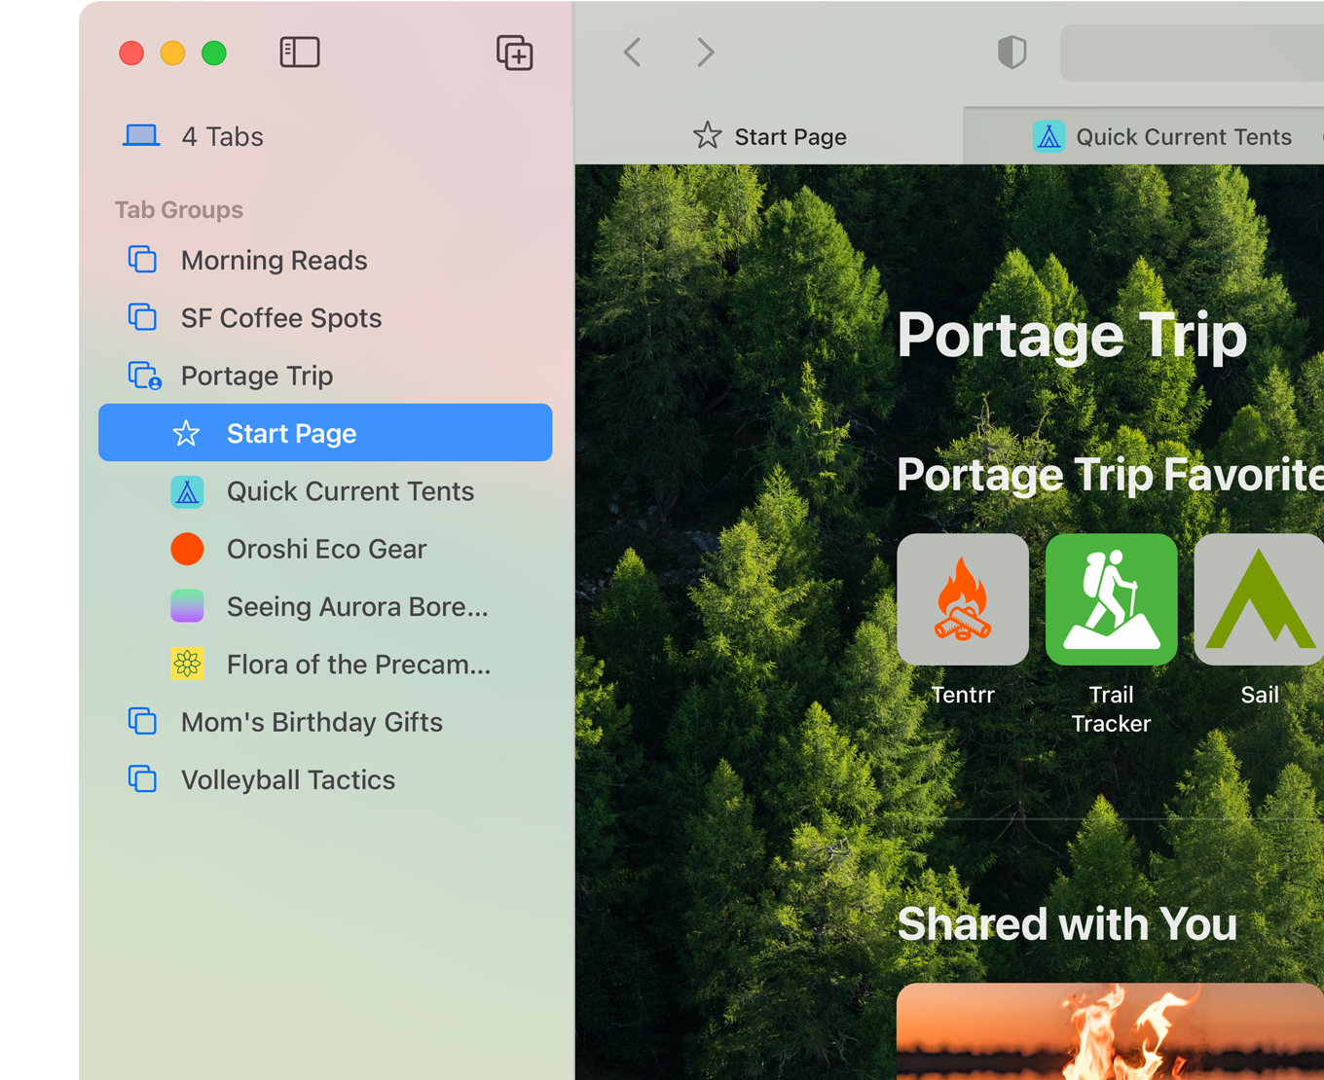Screen dimensions: 1324x1080
Task: Expand the Mom's Birthday Gifts group
Action: point(312,722)
